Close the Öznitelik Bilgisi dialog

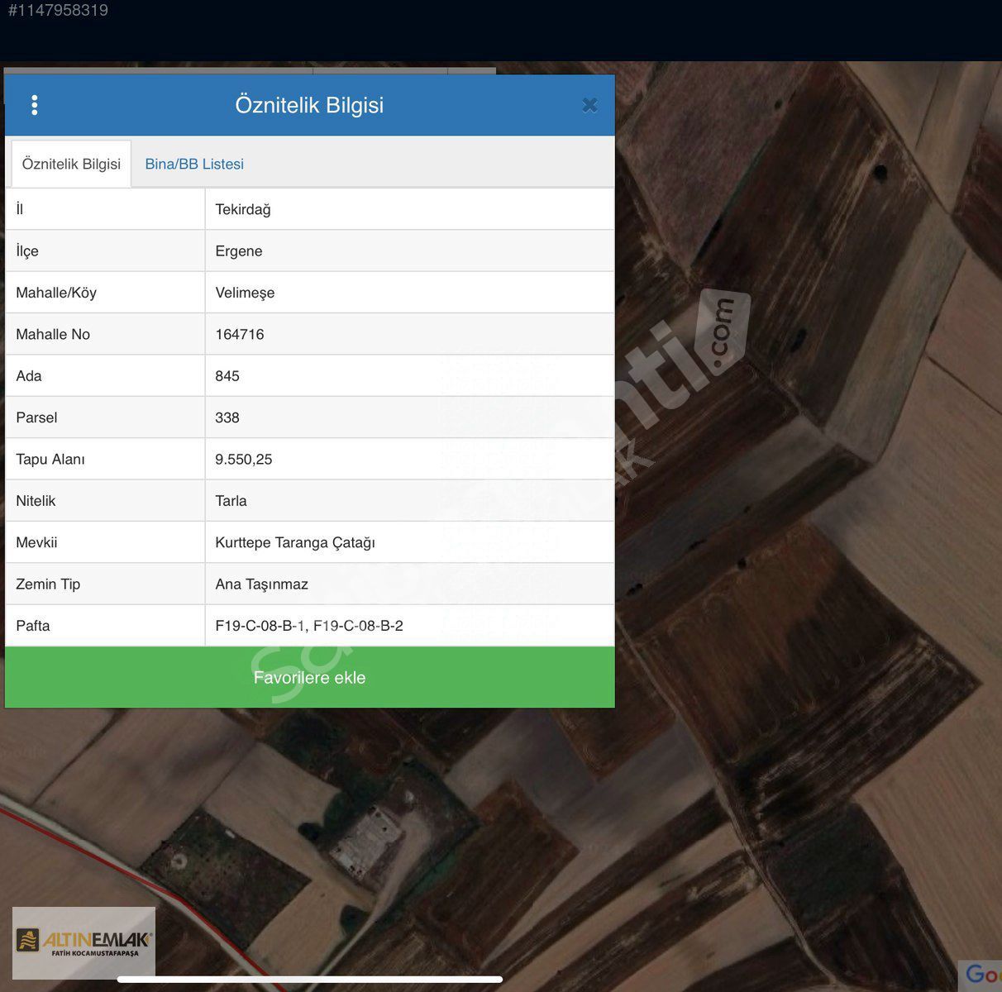click(589, 105)
